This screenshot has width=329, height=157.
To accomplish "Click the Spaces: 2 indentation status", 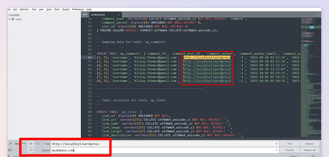I will [x=294, y=156].
